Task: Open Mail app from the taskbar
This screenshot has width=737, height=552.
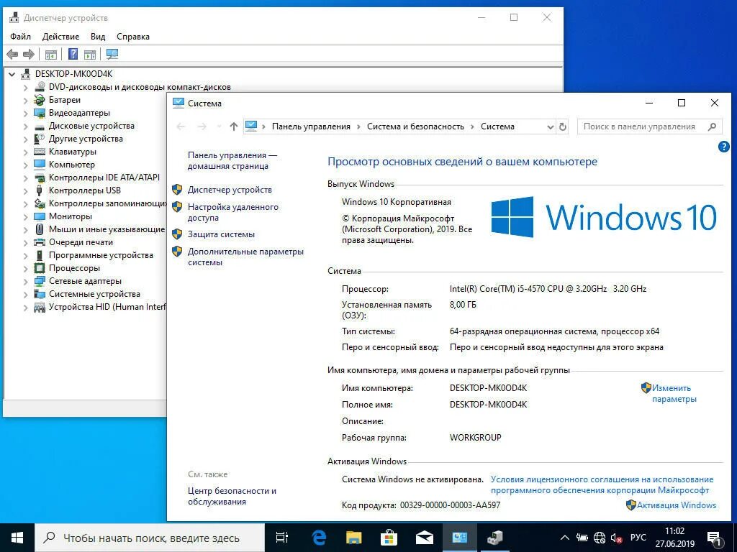Action: click(424, 538)
